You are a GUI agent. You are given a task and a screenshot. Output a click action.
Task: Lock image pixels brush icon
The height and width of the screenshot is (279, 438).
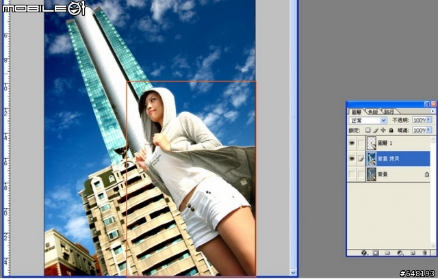point(376,131)
